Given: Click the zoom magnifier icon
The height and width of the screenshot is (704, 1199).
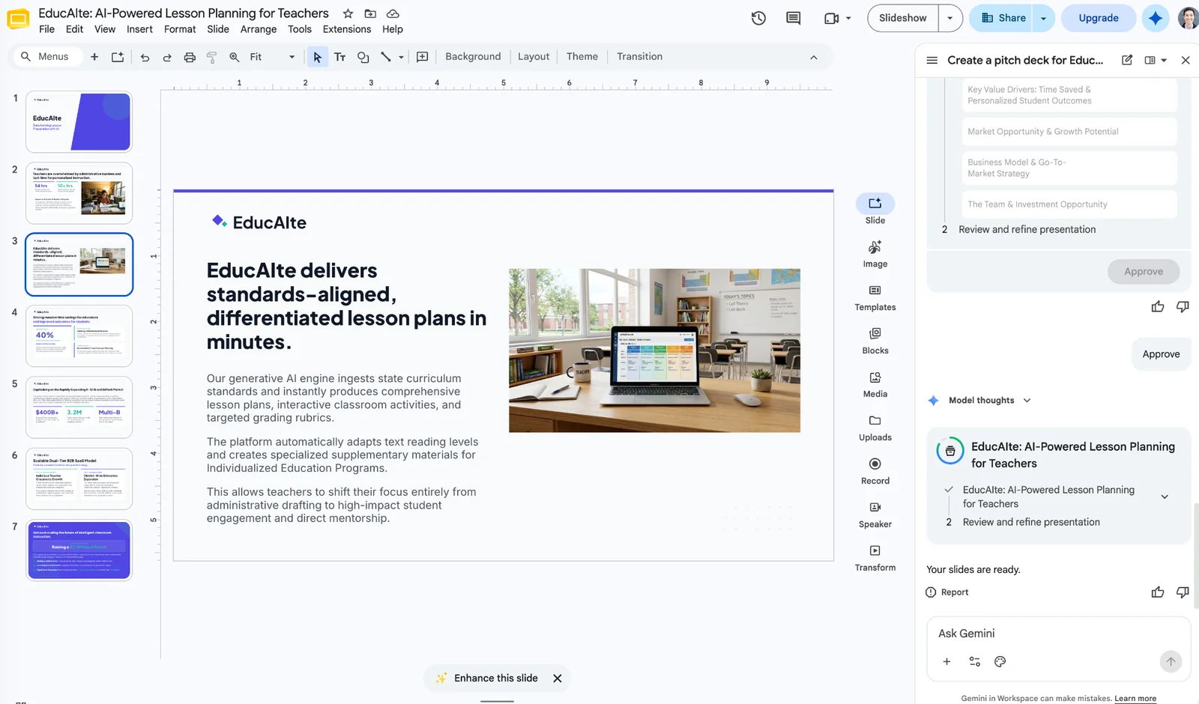Looking at the screenshot, I should coord(235,57).
